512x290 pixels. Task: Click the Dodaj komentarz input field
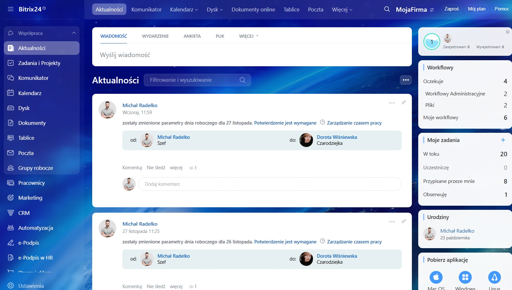click(x=270, y=184)
